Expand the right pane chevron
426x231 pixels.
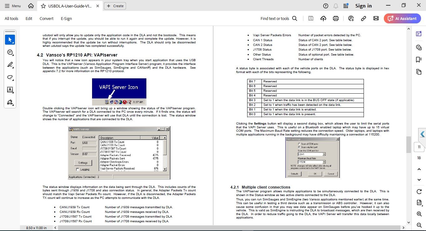coord(422,134)
